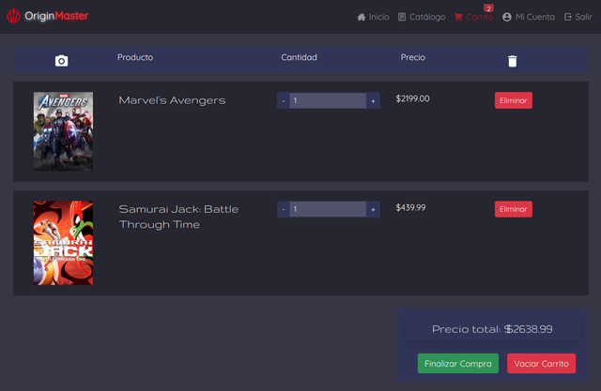Image resolution: width=601 pixels, height=391 pixels.
Task: Click the $439.99 price
Action: (x=410, y=207)
